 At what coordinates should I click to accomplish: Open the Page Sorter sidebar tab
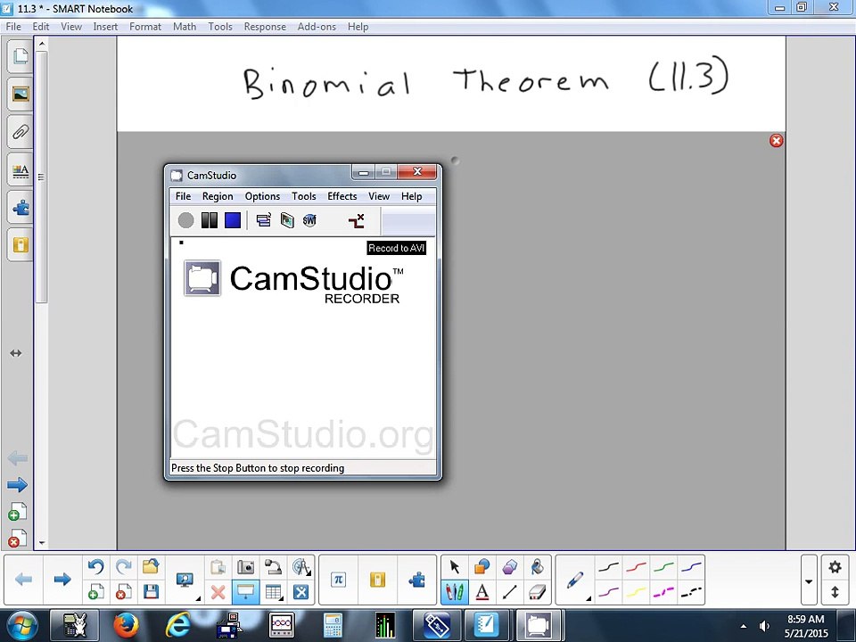tap(21, 56)
